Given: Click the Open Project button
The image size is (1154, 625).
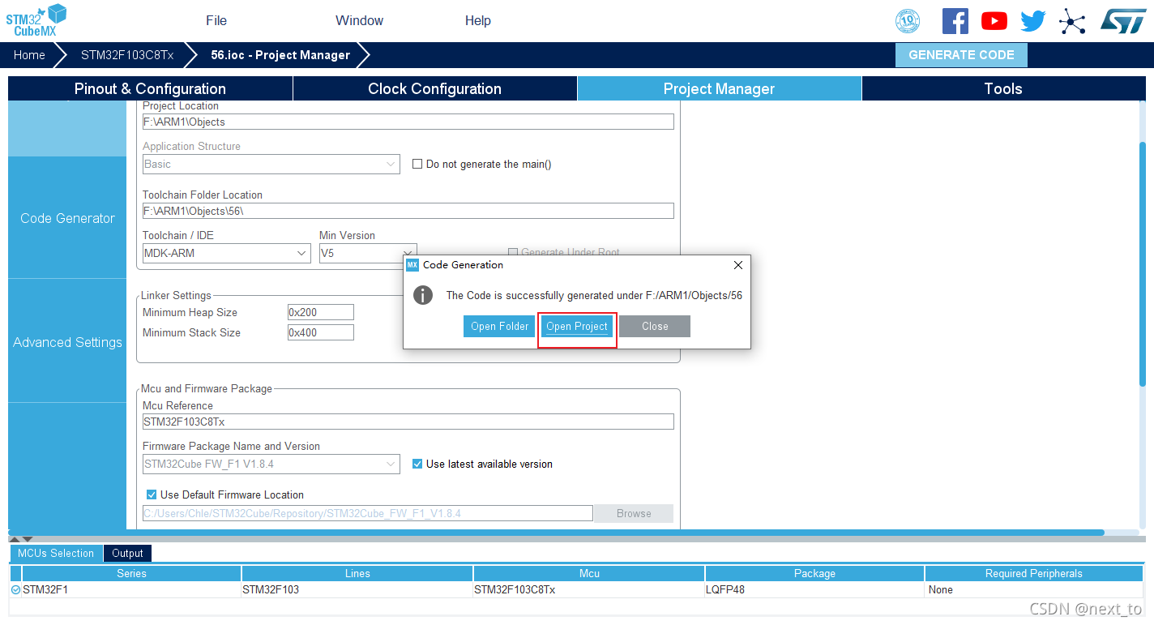Looking at the screenshot, I should tap(577, 327).
